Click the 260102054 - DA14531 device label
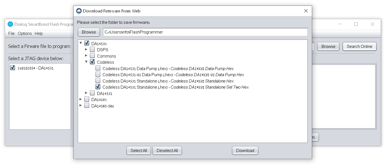The width and height of the screenshot is (386, 165). click(36, 68)
